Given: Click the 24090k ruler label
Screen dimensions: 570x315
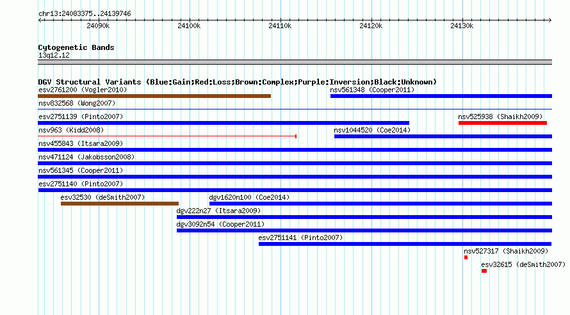Looking at the screenshot, I should tap(98, 26).
